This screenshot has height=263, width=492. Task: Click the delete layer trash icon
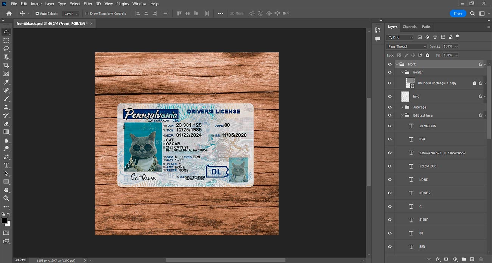(481, 259)
